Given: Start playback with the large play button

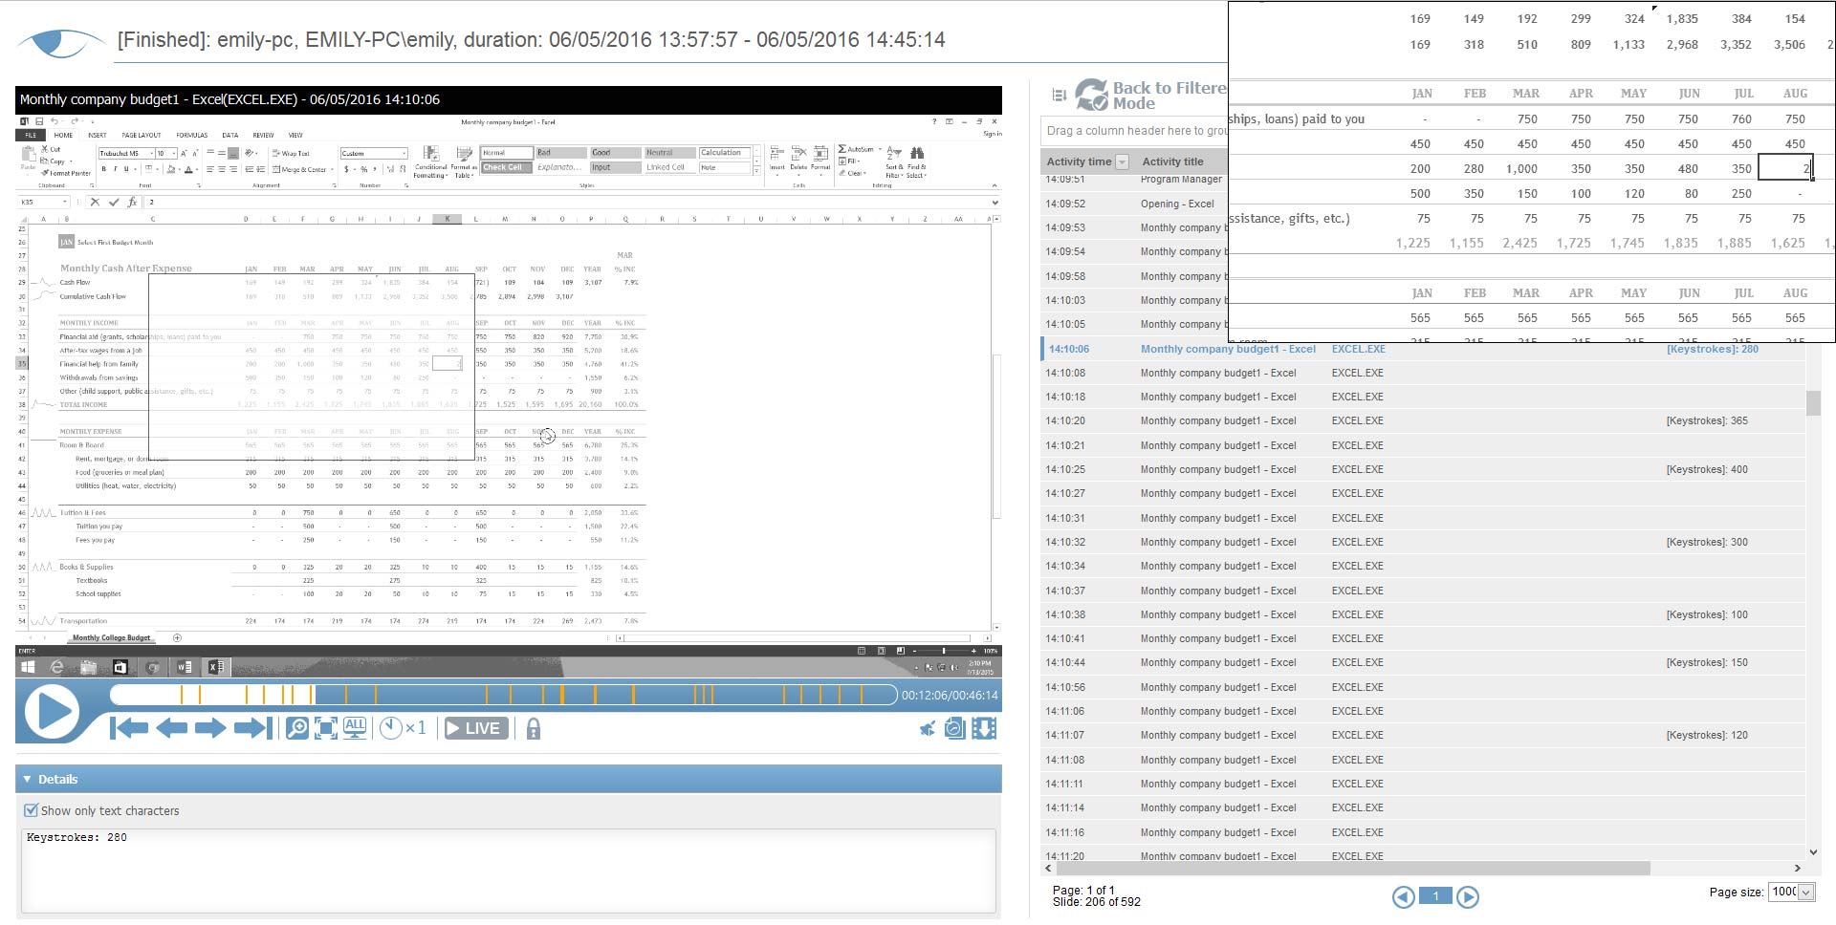Looking at the screenshot, I should pos(52,712).
